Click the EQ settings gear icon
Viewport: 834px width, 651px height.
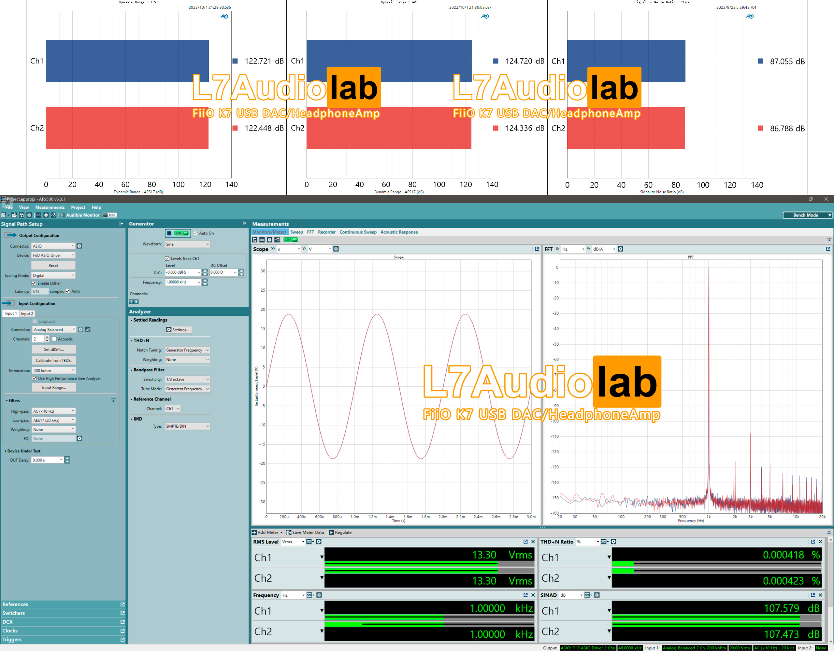click(x=79, y=438)
